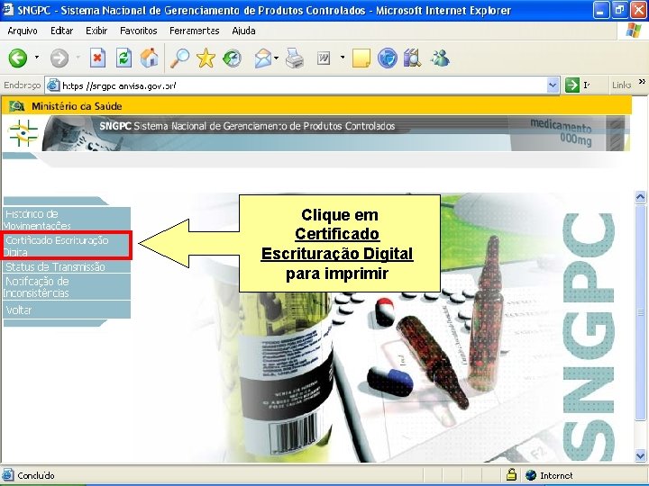Open the Ajuda menu
649x486 pixels.
(x=243, y=31)
